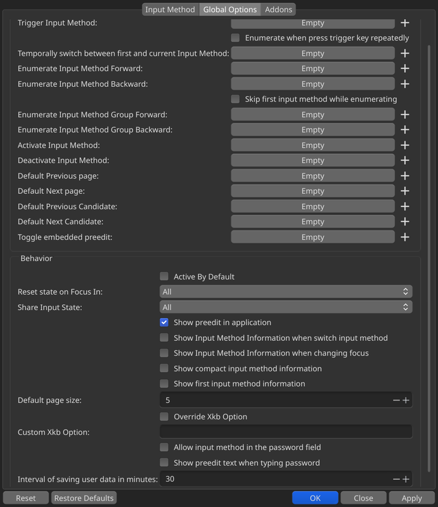
Task: Click plus icon for Default Next page
Action: pos(405,191)
